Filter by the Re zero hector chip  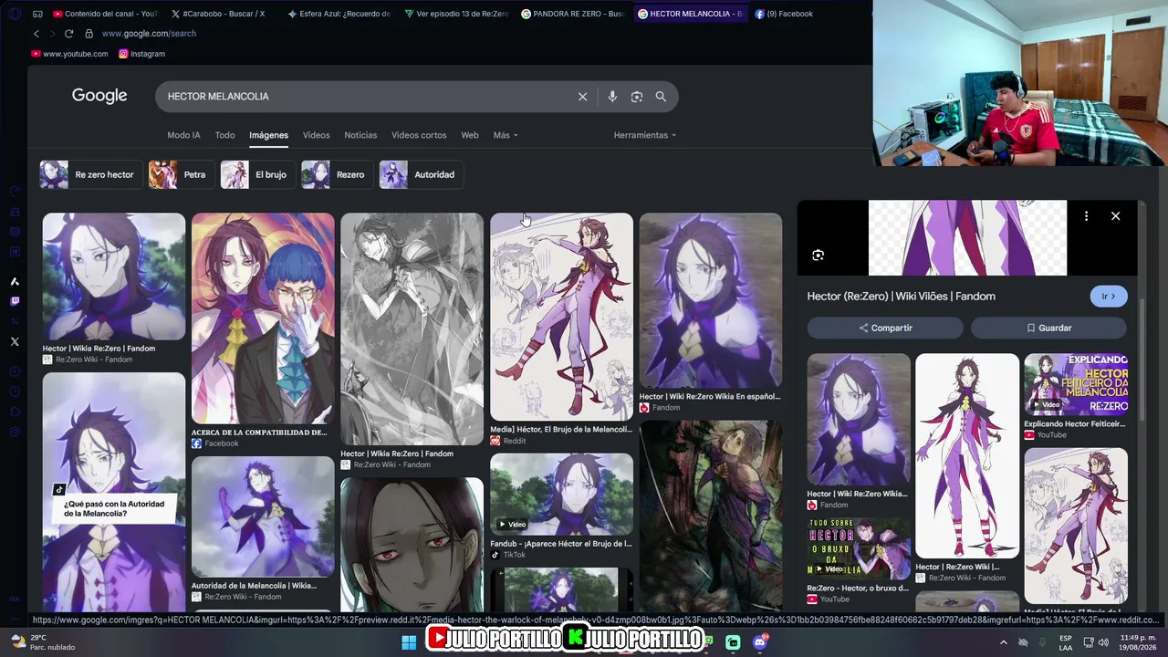[x=91, y=174]
